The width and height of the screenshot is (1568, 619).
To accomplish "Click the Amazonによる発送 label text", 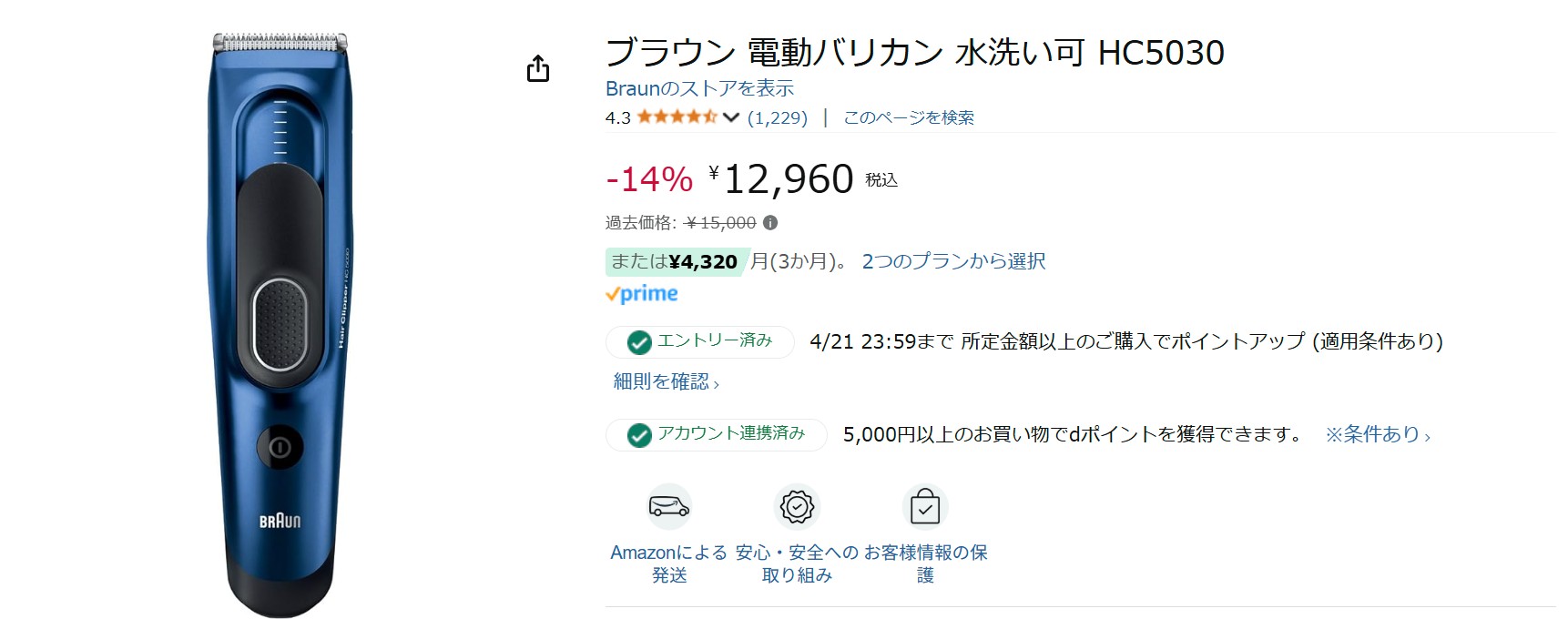I will pos(668,563).
